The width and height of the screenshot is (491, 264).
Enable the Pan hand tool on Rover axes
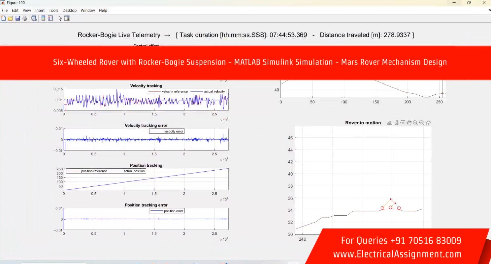pyautogui.click(x=409, y=123)
